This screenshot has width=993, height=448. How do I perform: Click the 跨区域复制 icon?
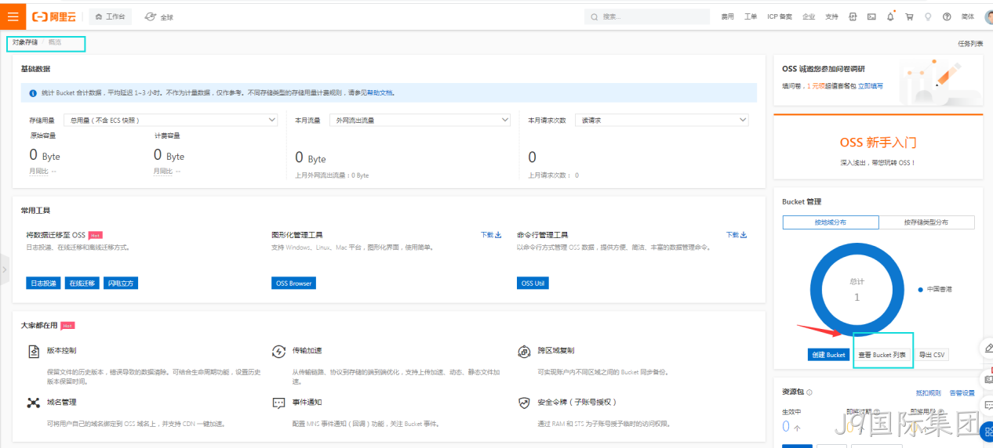click(x=524, y=351)
